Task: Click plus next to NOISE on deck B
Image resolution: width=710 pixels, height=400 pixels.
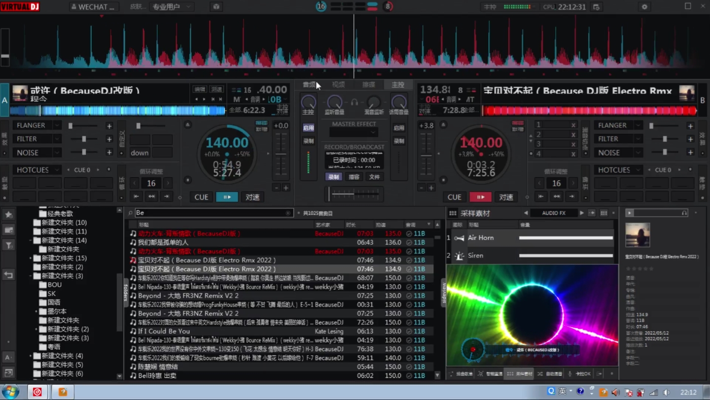Action: (x=690, y=153)
